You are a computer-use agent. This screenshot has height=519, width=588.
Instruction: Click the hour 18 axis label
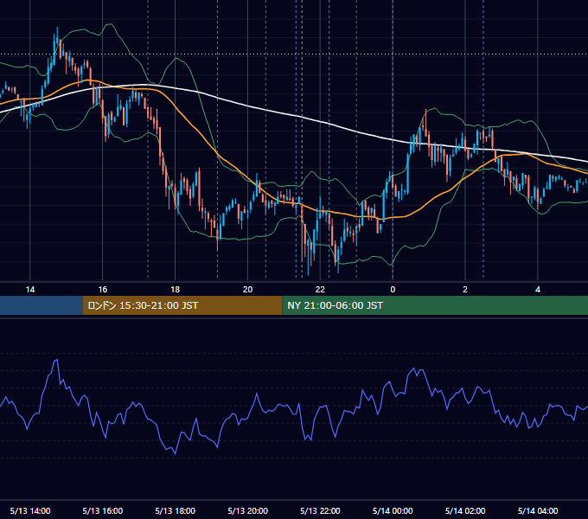tap(176, 290)
